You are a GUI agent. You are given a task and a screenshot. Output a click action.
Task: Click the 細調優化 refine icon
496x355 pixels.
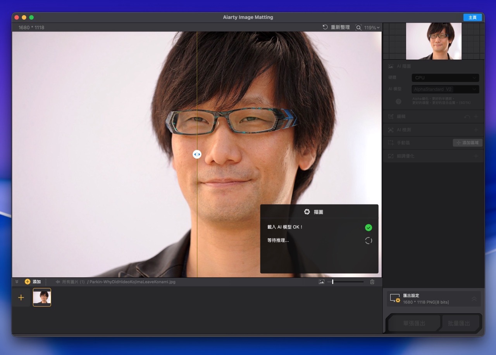click(x=391, y=155)
